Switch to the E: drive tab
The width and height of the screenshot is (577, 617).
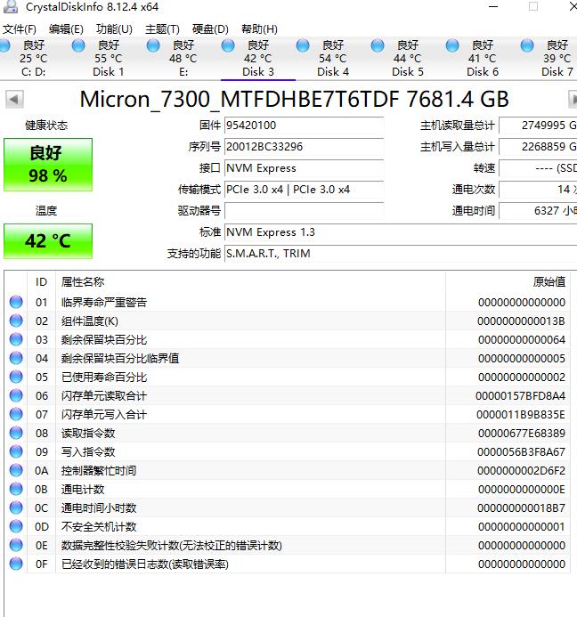click(183, 58)
